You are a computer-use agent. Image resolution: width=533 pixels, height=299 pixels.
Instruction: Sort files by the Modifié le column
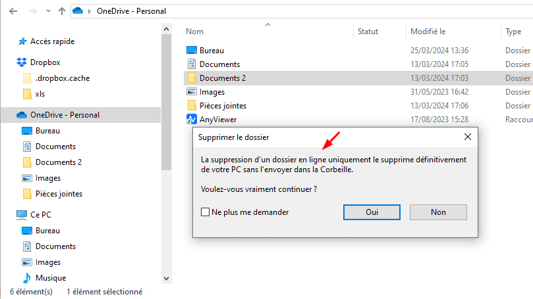point(428,32)
